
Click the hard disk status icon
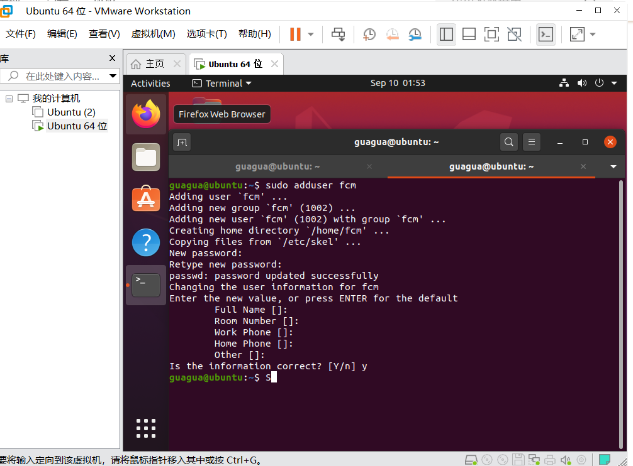pyautogui.click(x=471, y=460)
